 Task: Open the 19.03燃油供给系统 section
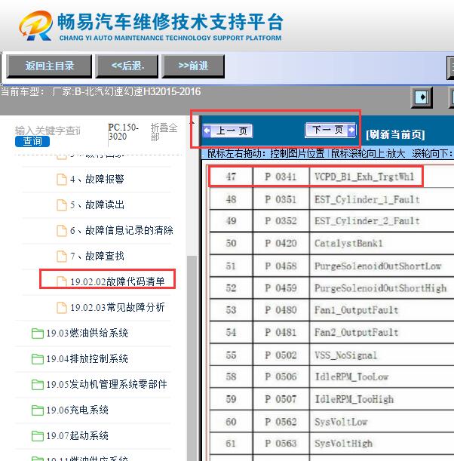click(x=87, y=333)
